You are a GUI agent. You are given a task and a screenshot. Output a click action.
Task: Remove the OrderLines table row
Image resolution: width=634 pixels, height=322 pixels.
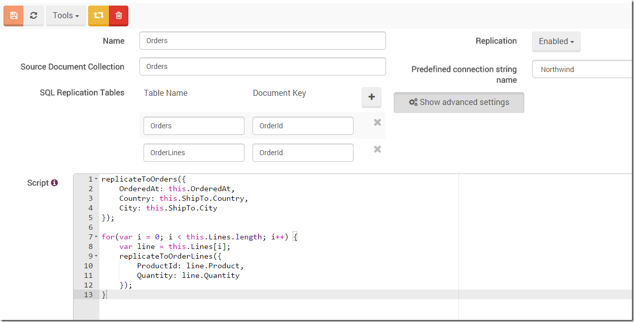click(x=377, y=149)
